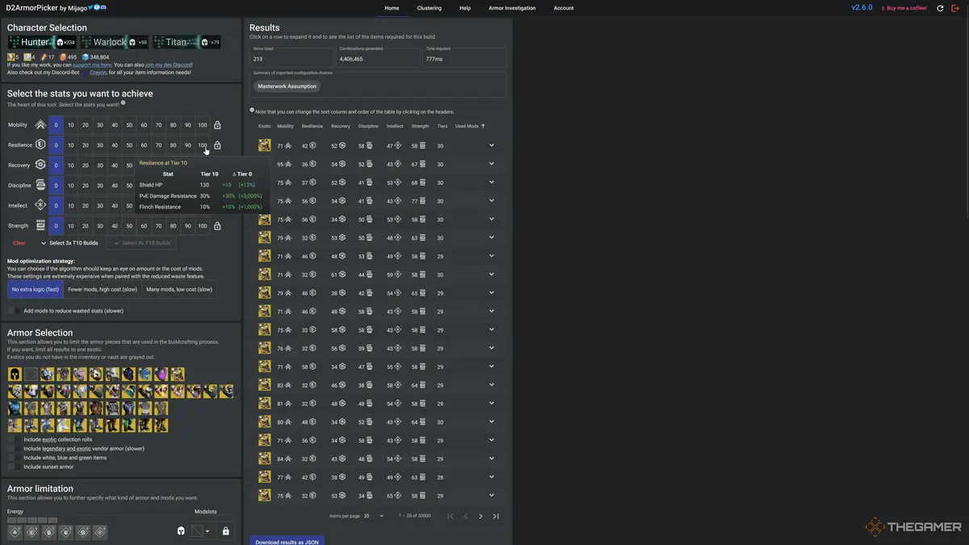Select the Warlock character

point(115,42)
